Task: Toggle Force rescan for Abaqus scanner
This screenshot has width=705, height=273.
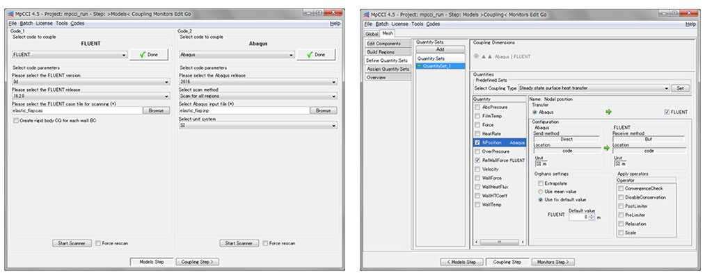Action: click(265, 243)
